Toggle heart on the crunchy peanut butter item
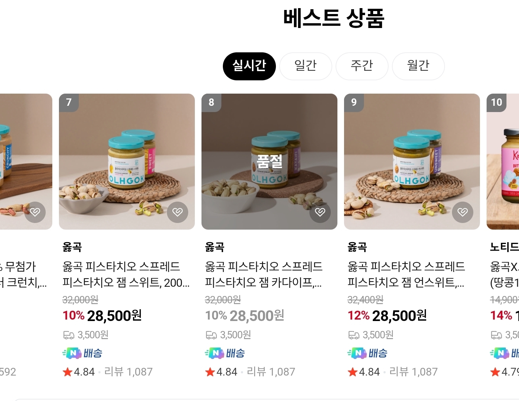 [35, 212]
